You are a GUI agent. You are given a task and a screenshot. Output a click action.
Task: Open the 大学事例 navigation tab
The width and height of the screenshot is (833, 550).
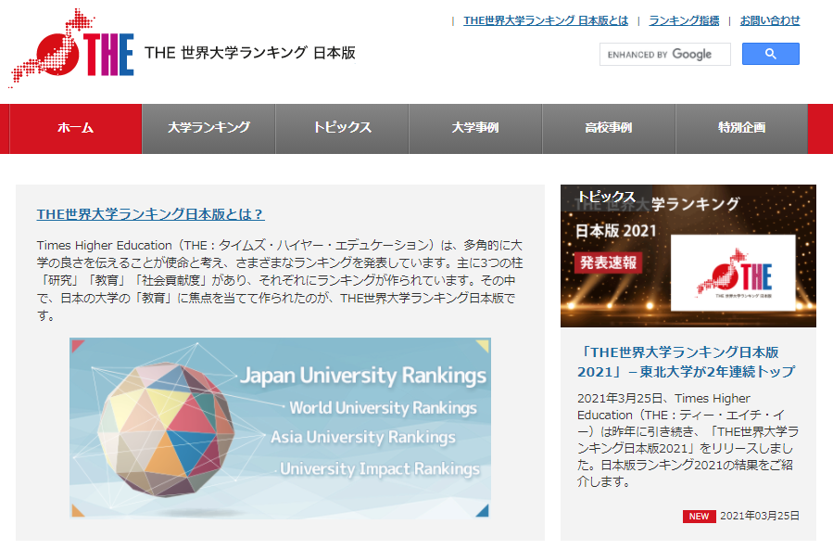click(x=475, y=128)
